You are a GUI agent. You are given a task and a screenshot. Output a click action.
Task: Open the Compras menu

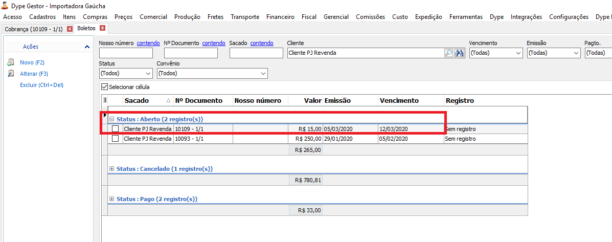(x=95, y=17)
